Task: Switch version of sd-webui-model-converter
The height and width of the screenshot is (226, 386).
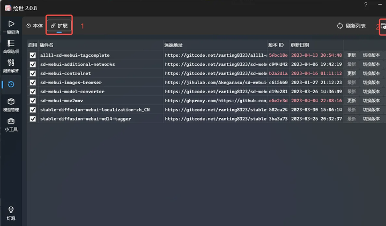Action: 372,92
